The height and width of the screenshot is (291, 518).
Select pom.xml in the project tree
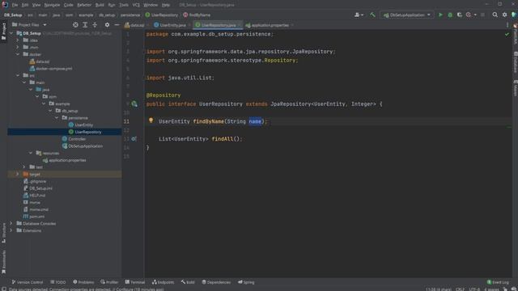point(36,217)
